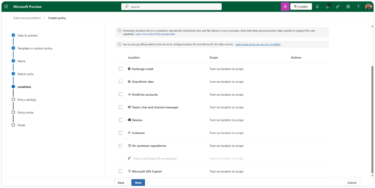Click the On-premises repositories icon
The height and width of the screenshot is (188, 375).
[x=130, y=146]
